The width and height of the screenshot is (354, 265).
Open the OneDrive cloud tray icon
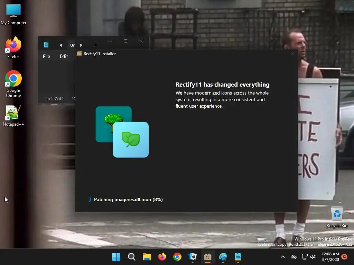coord(294,257)
